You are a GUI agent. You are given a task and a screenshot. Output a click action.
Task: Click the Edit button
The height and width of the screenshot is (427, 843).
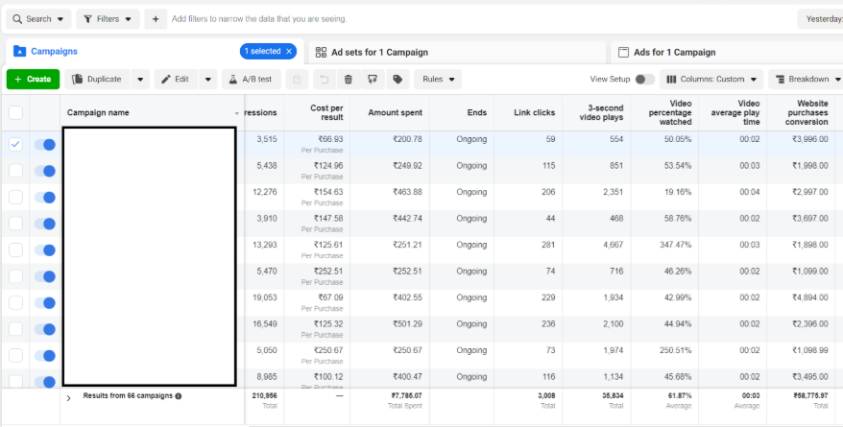tap(176, 80)
